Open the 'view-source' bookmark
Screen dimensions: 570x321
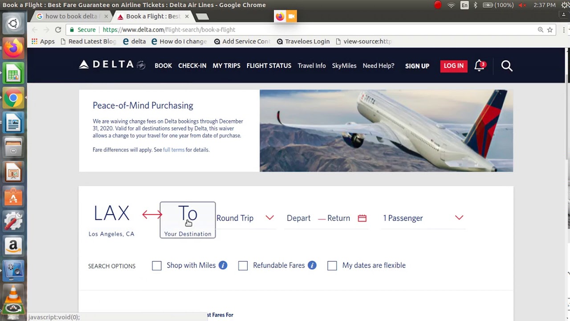click(364, 41)
